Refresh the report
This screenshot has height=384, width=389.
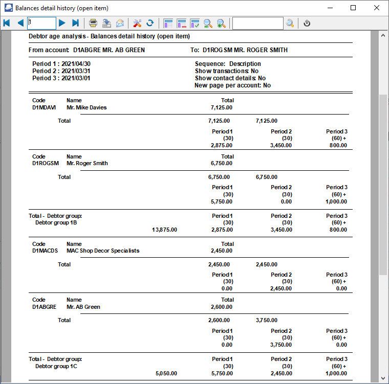tap(150, 23)
